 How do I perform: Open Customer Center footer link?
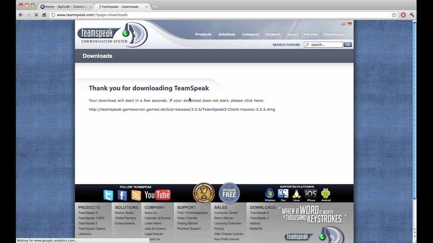(x=226, y=213)
